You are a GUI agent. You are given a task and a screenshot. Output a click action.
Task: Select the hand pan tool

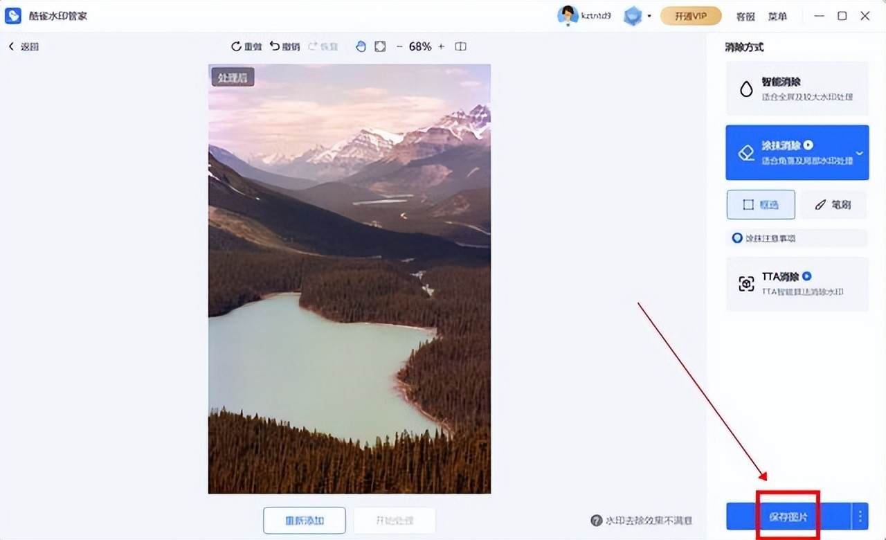361,46
